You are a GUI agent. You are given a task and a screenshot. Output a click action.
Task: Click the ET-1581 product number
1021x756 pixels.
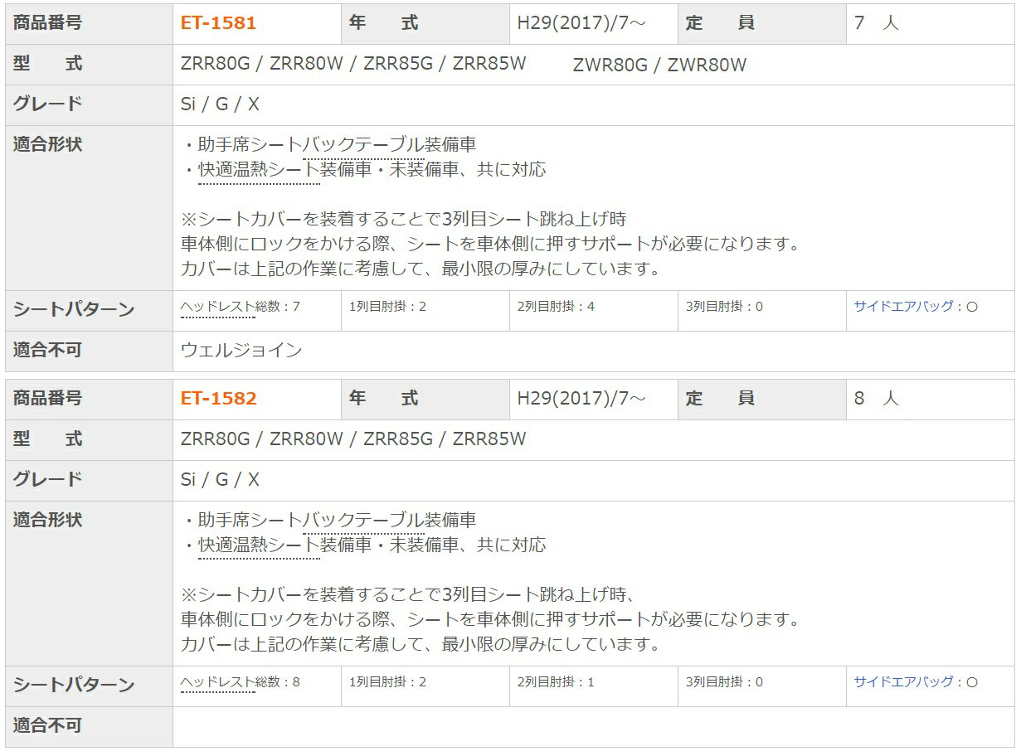pos(218,23)
